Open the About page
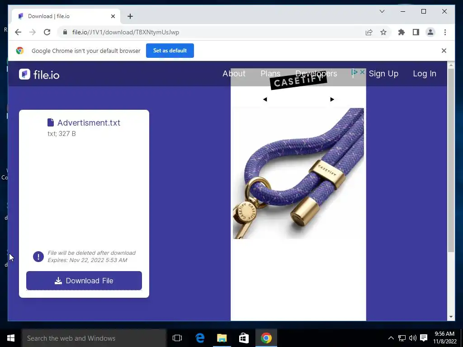The width and height of the screenshot is (463, 347). pyautogui.click(x=234, y=74)
